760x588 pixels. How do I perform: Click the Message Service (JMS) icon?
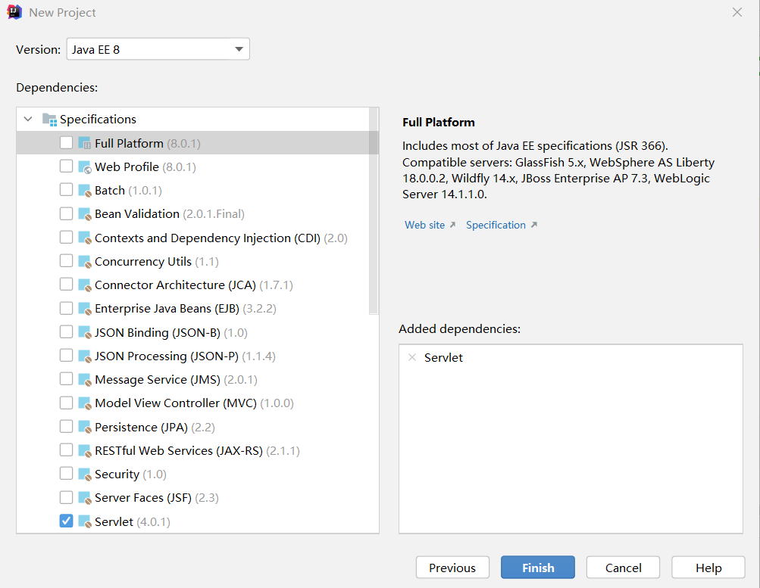85,380
